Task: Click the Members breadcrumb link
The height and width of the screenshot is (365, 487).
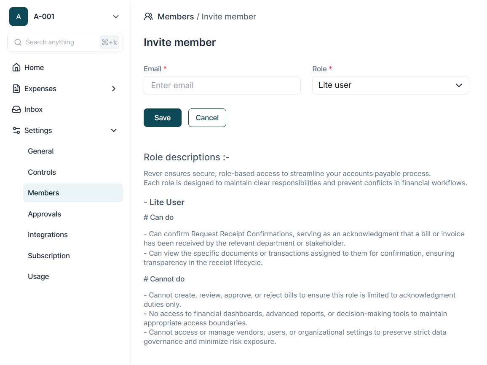Action: point(176,17)
